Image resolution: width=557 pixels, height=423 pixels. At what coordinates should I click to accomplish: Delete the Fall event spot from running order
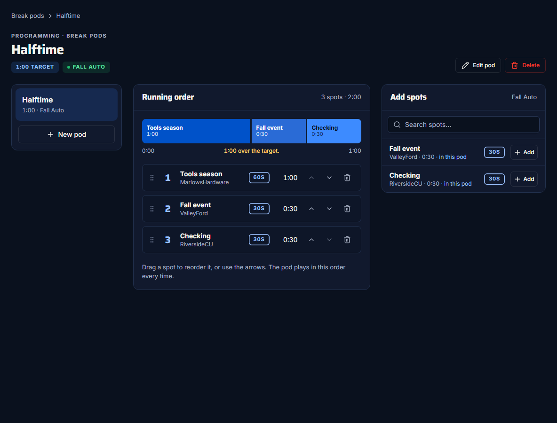pos(347,209)
